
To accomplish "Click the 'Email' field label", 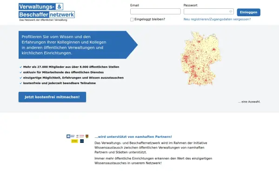I will pyautogui.click(x=134, y=5).
